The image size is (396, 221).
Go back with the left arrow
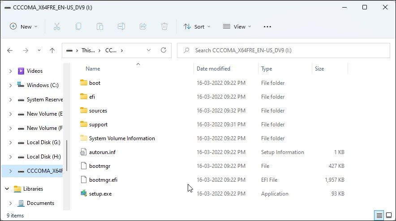click(x=10, y=50)
